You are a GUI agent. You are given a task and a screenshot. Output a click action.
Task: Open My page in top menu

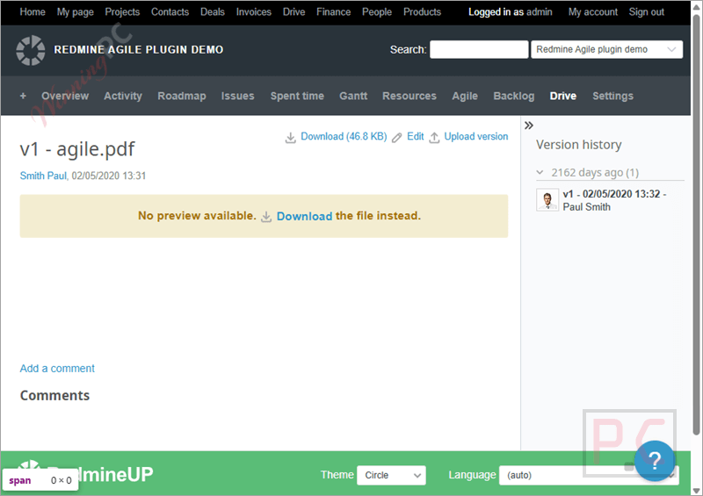click(x=76, y=12)
